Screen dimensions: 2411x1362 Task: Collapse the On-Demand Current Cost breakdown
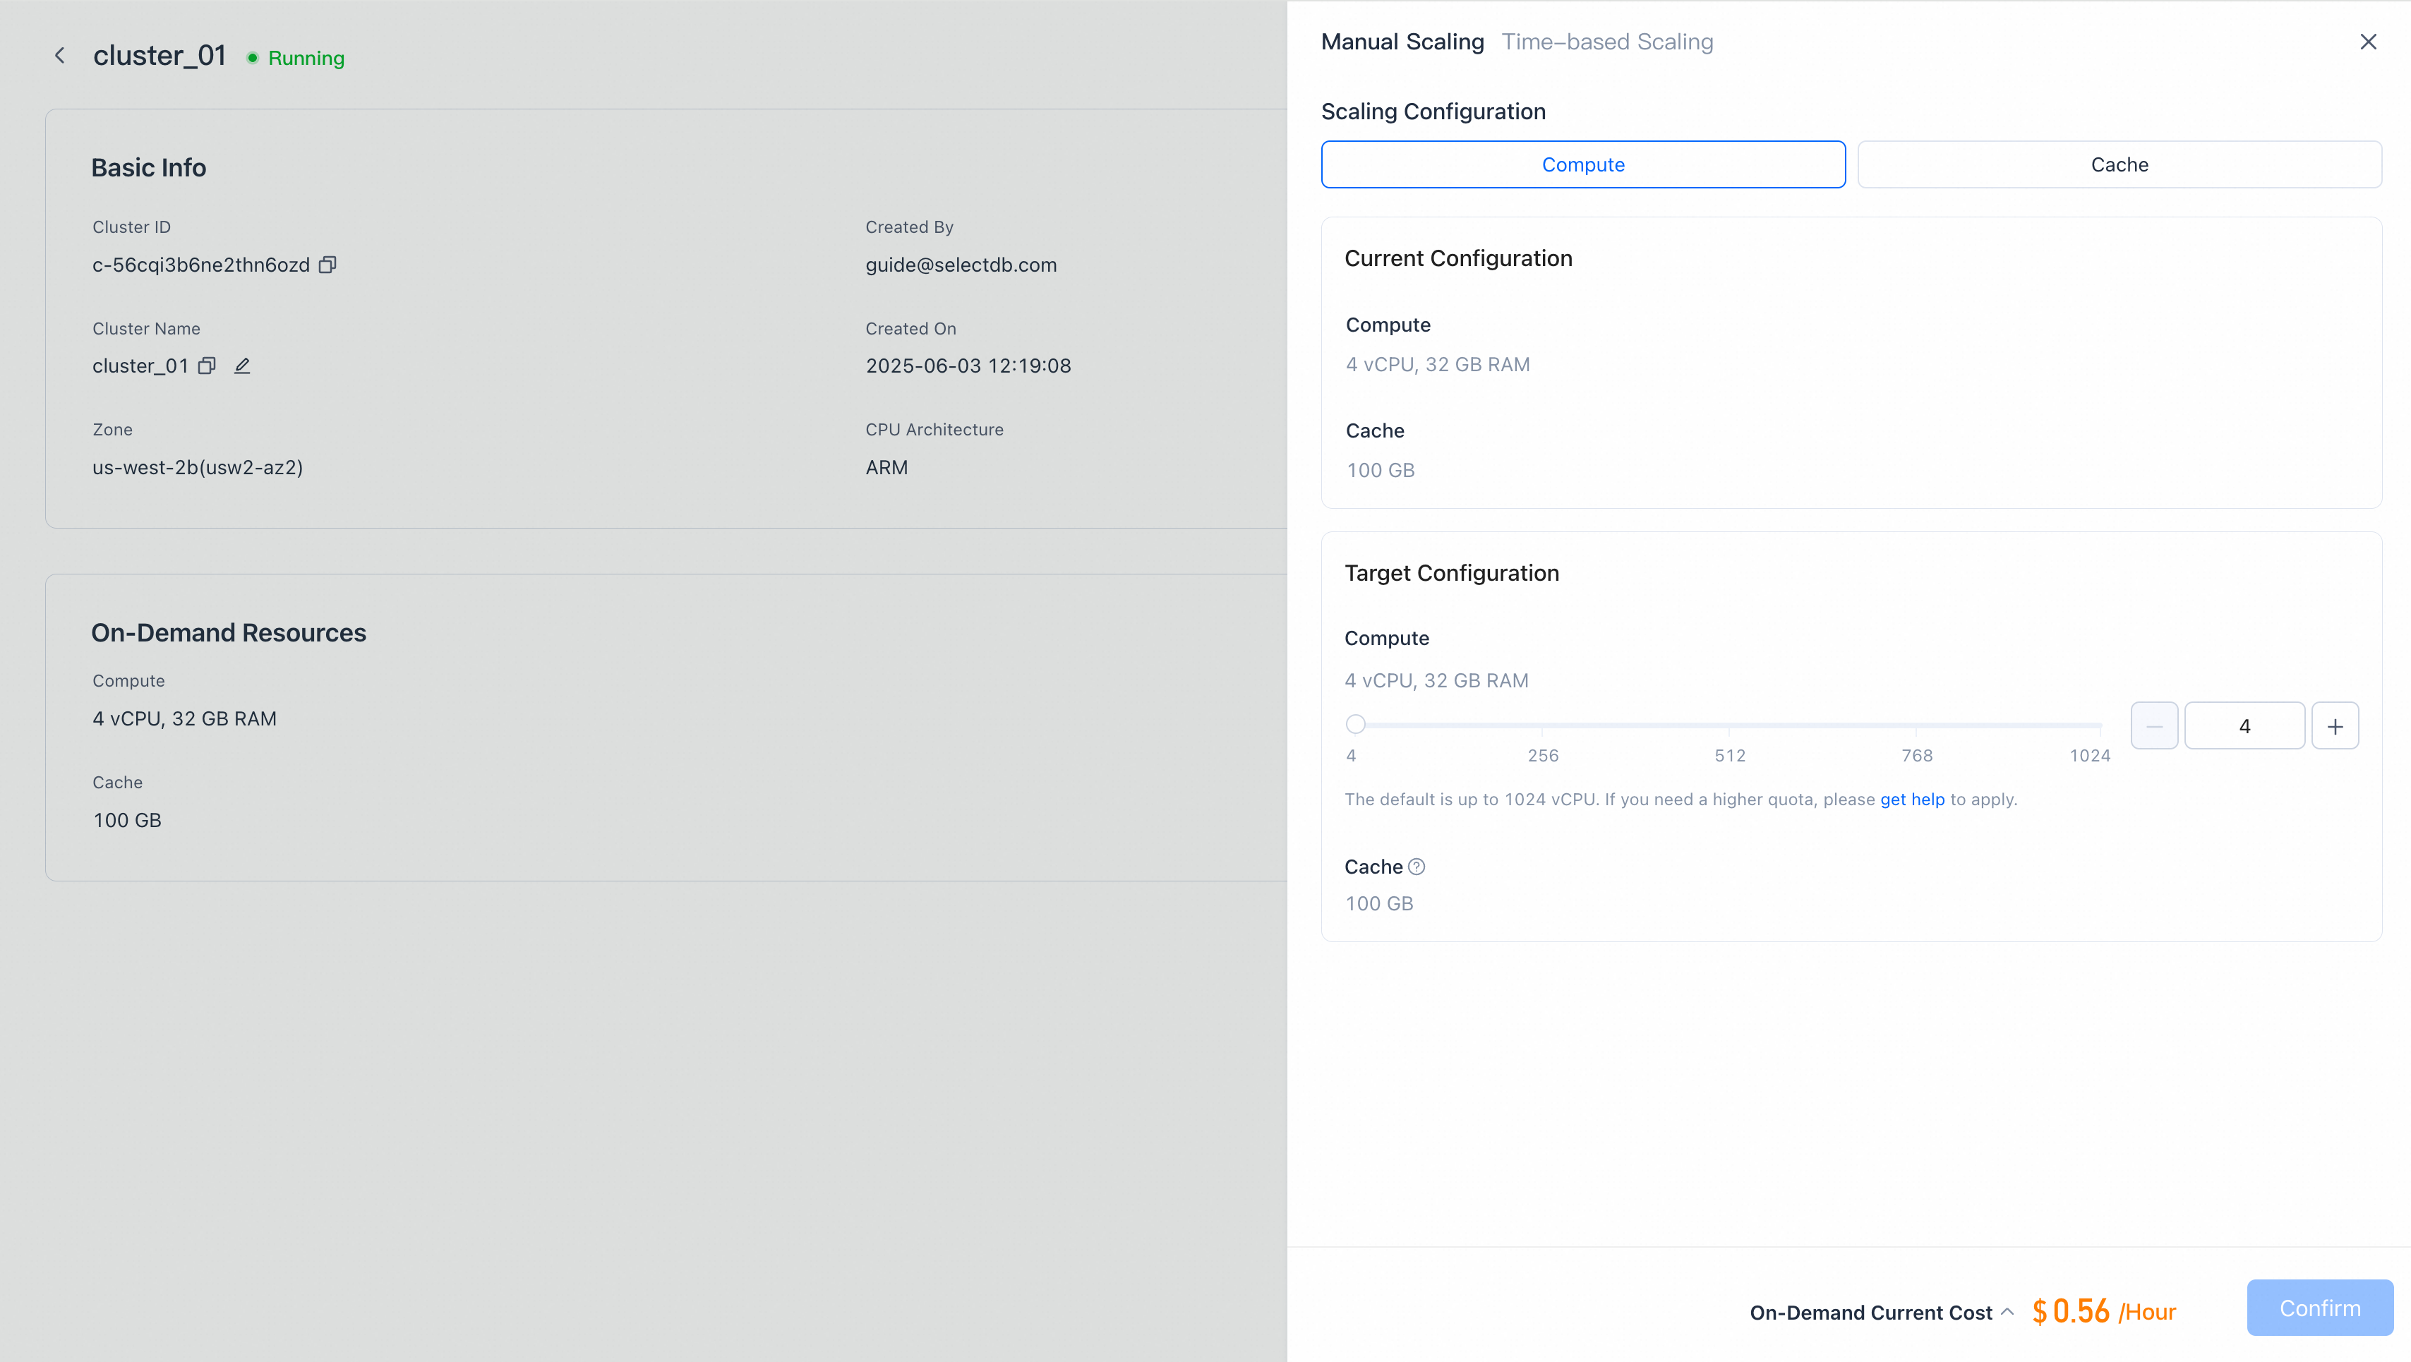pyautogui.click(x=2007, y=1311)
